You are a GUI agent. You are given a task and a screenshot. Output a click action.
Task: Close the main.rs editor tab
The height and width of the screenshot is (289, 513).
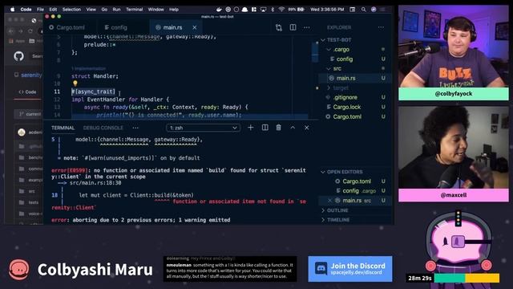pos(195,27)
